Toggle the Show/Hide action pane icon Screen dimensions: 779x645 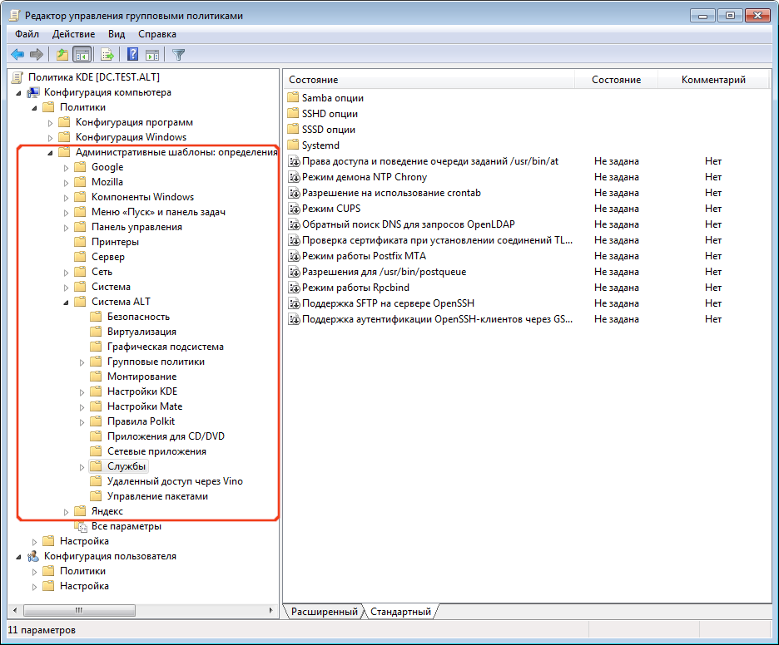pos(152,55)
